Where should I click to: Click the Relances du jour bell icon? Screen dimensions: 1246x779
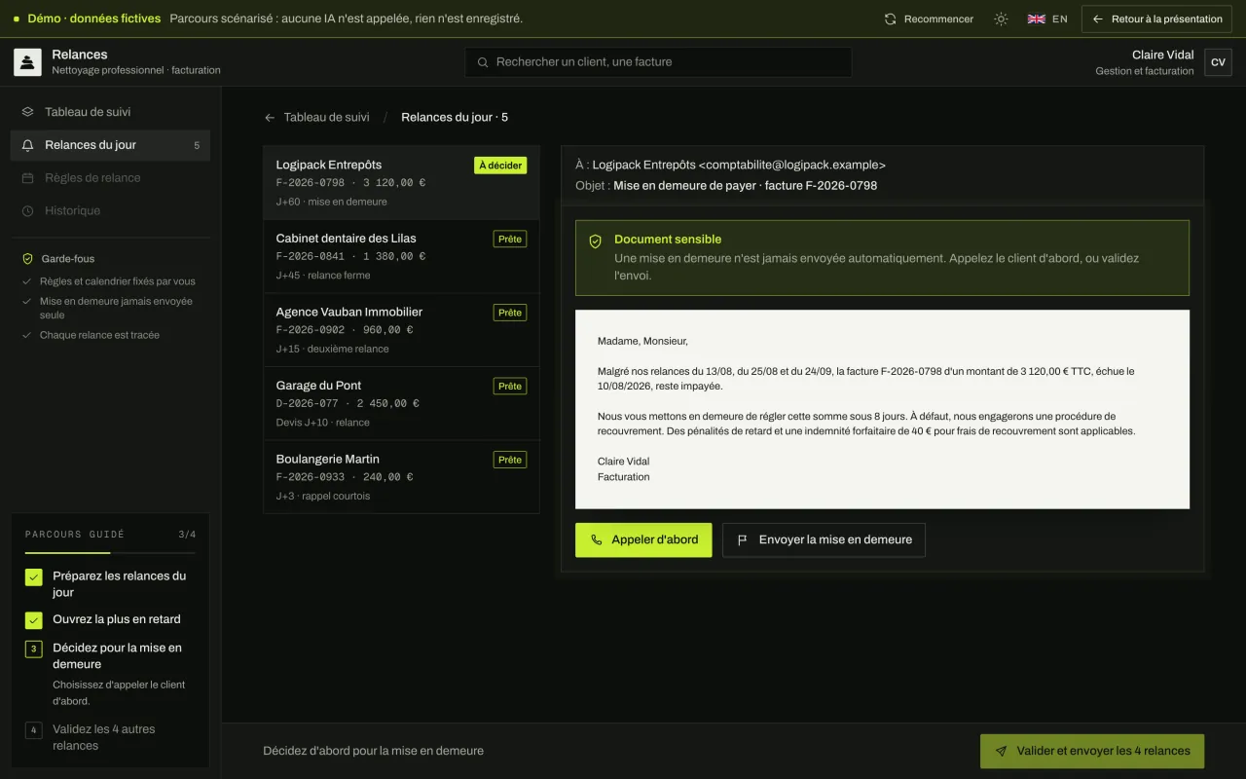[x=27, y=145]
